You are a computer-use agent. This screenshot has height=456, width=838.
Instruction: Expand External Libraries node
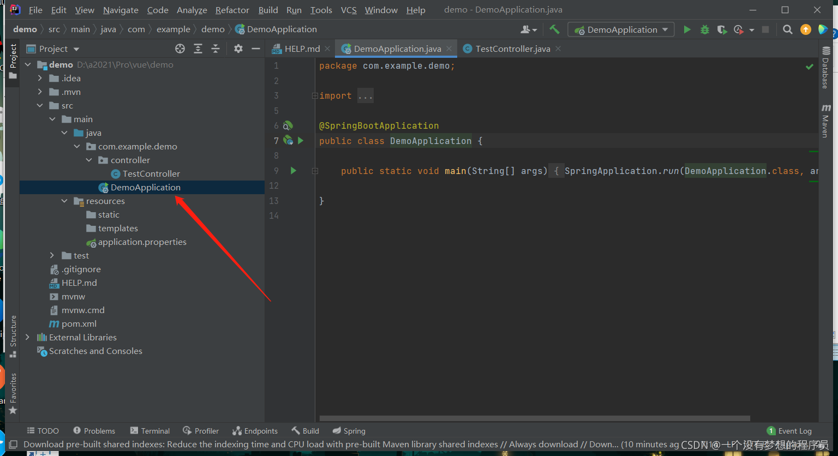click(x=28, y=337)
